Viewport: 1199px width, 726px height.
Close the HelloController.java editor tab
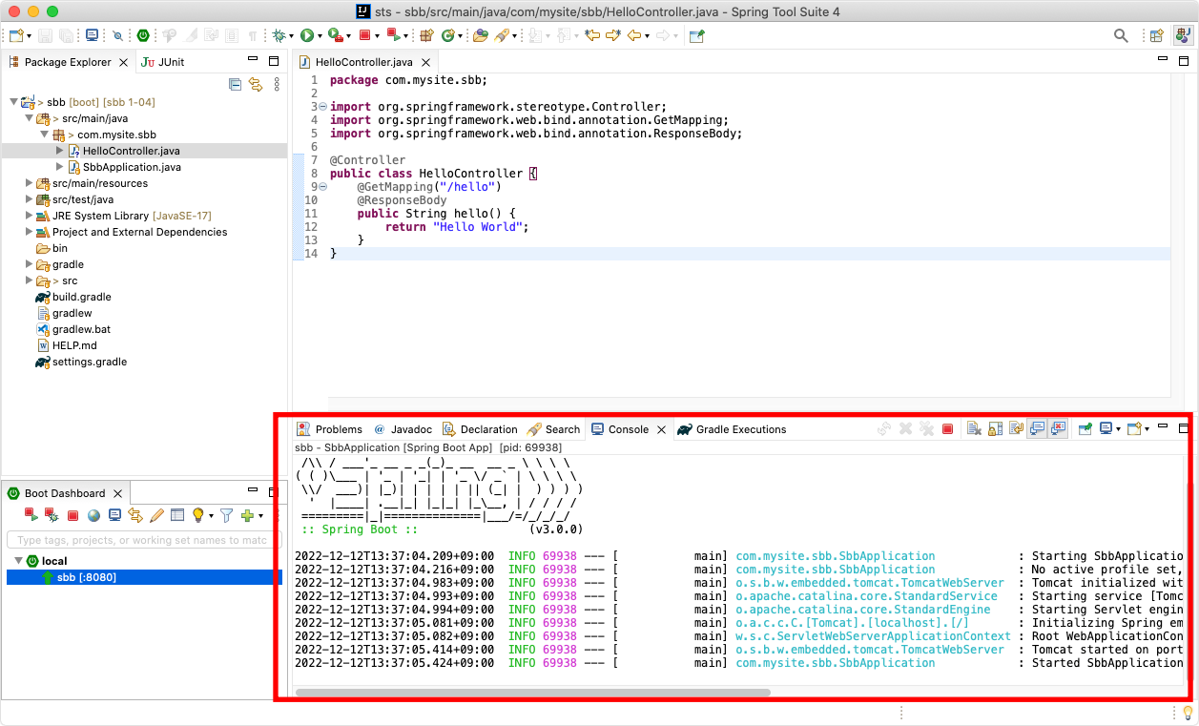coord(427,62)
